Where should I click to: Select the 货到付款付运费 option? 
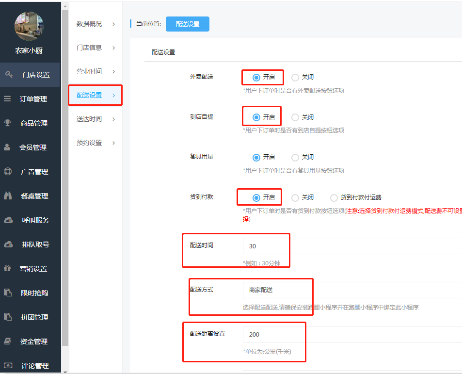[334, 197]
